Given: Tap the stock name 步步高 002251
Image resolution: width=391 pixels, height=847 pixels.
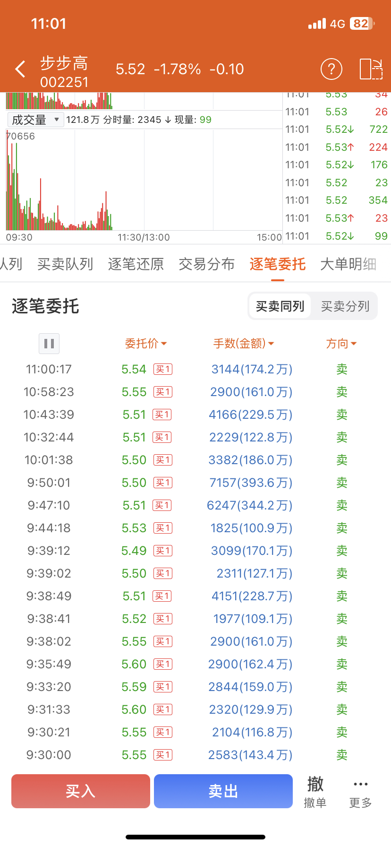Looking at the screenshot, I should point(64,72).
